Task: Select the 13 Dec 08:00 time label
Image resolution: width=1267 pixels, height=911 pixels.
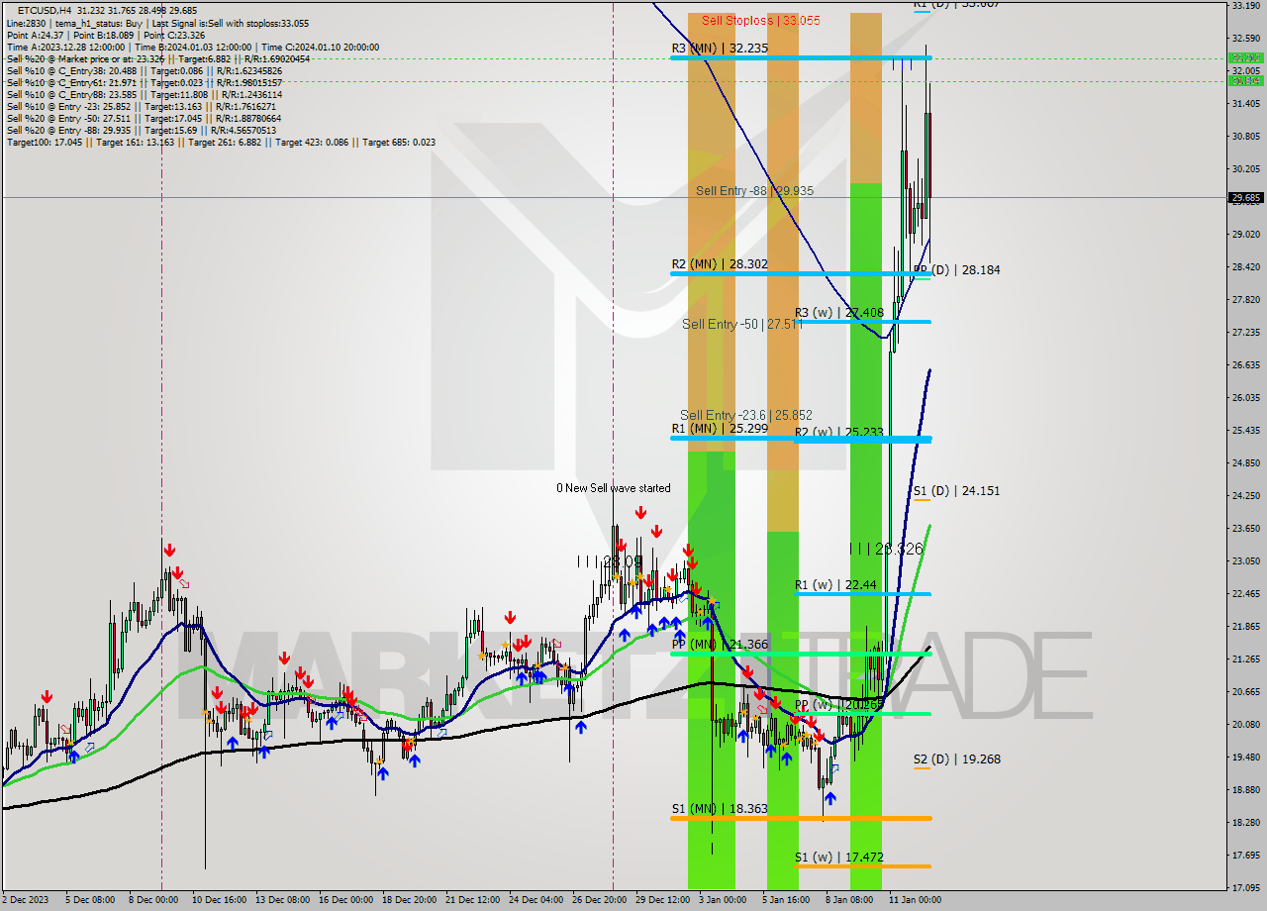Action: pyautogui.click(x=282, y=900)
